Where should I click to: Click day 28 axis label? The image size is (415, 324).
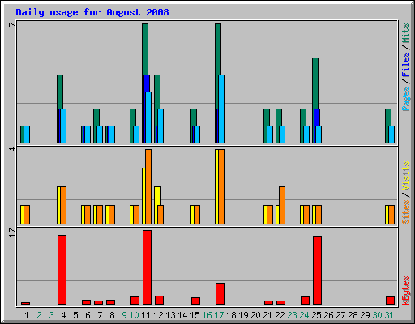[353, 315]
